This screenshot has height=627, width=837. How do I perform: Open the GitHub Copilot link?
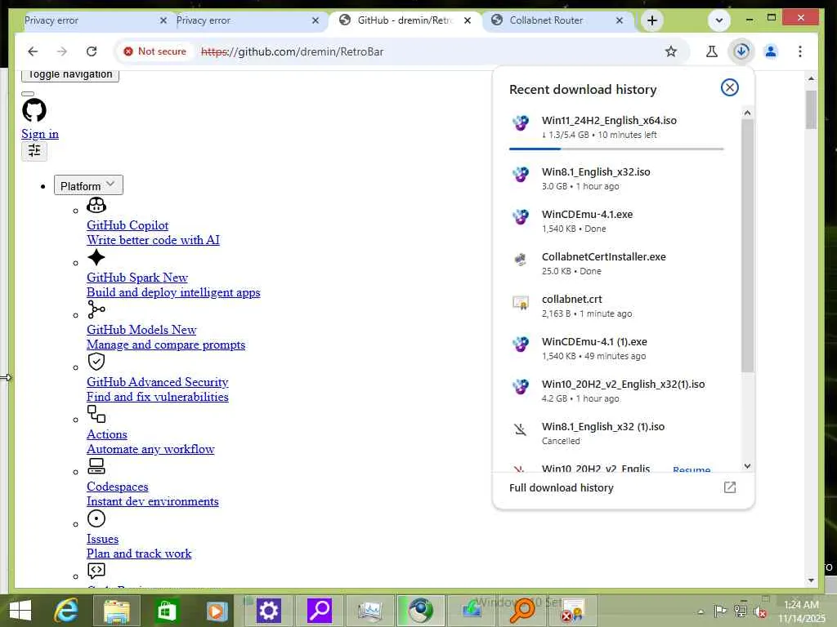(128, 225)
